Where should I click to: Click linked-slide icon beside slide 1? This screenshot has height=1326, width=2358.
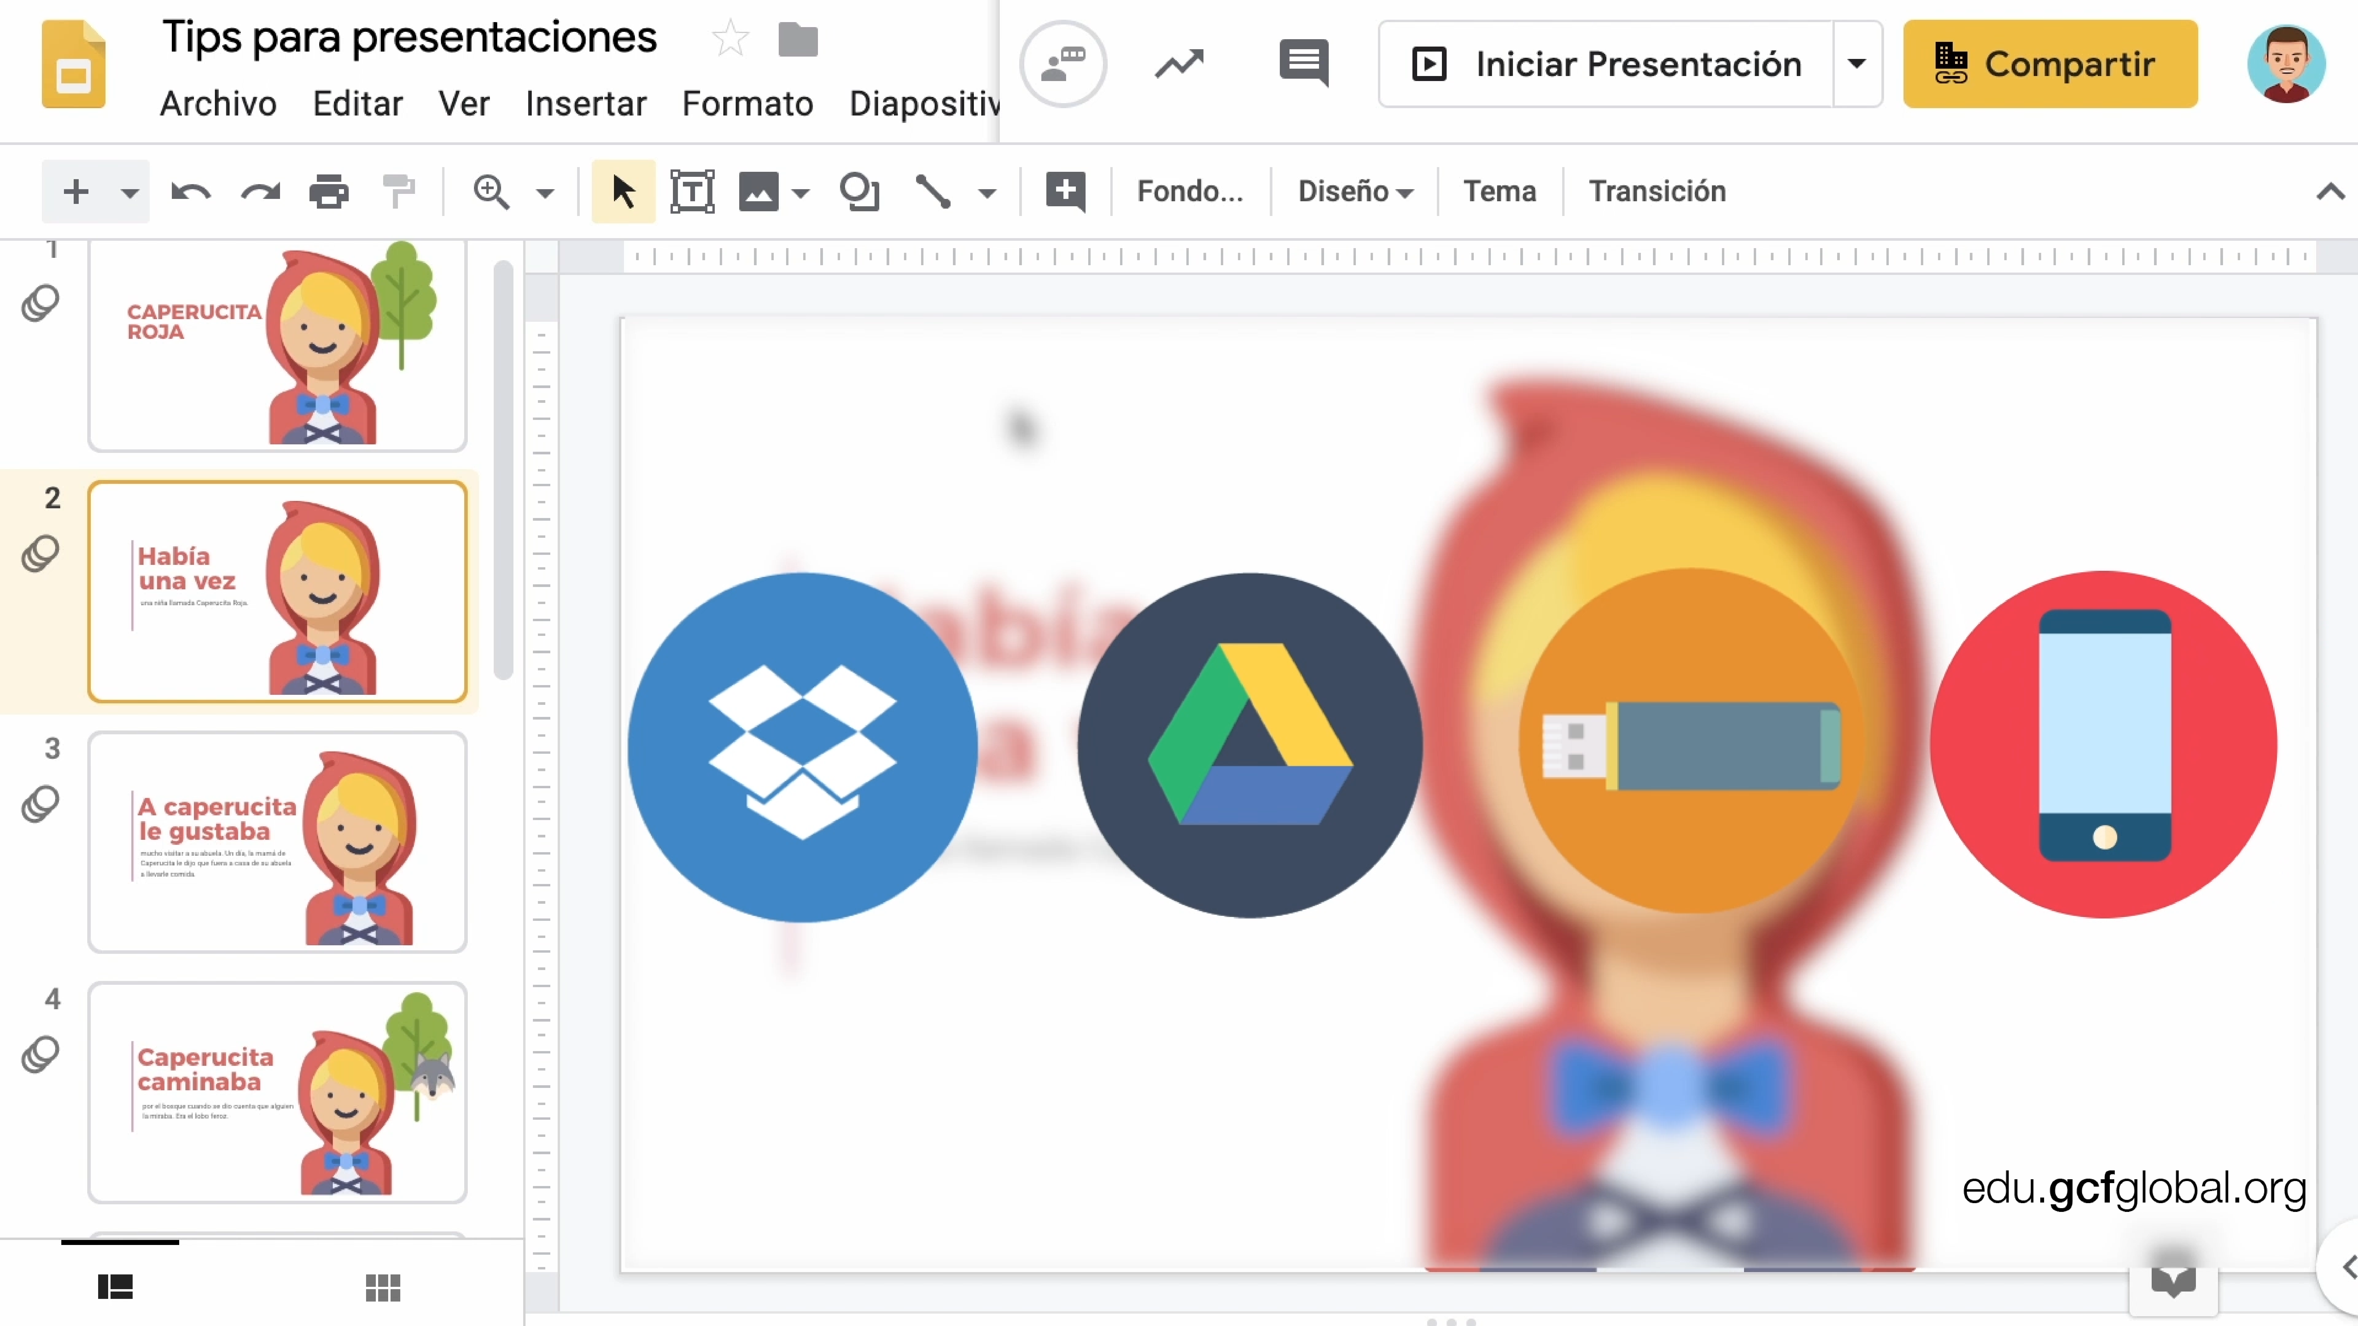point(40,303)
